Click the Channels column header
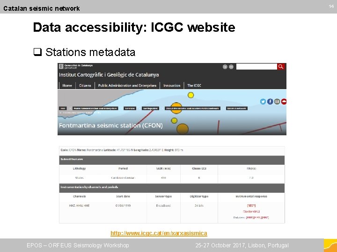This screenshot has width=337, height=252. [79, 196]
